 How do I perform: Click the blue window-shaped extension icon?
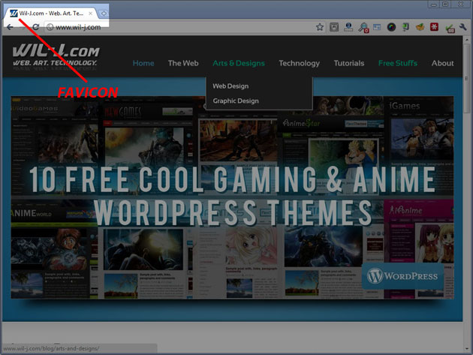click(377, 27)
